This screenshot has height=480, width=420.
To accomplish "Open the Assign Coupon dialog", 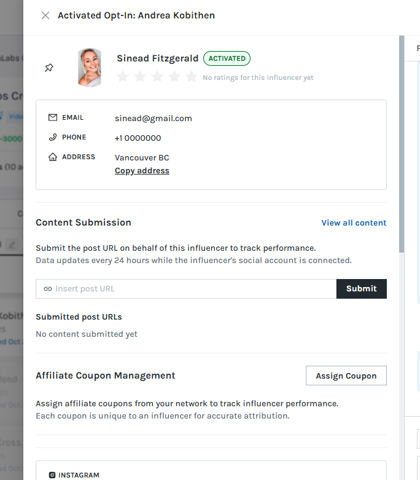I will (346, 376).
